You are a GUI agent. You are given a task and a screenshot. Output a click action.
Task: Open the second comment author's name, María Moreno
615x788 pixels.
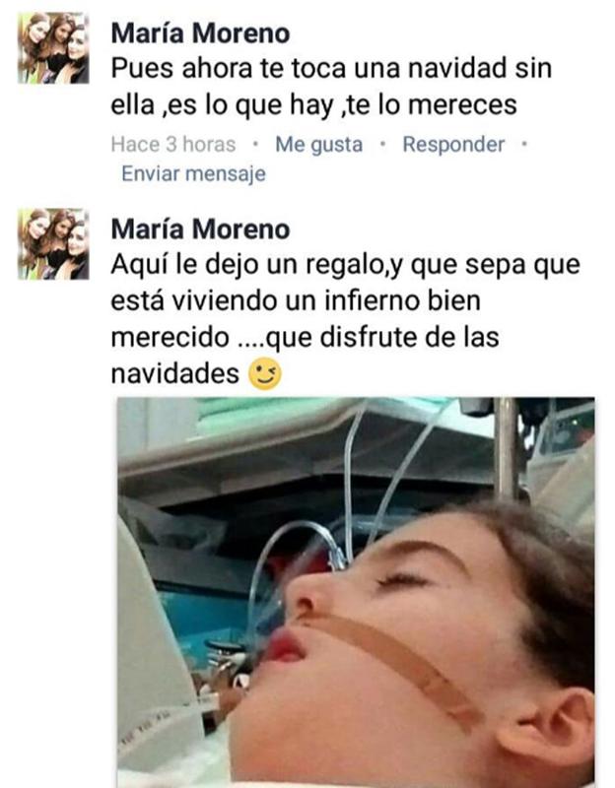[x=200, y=230]
